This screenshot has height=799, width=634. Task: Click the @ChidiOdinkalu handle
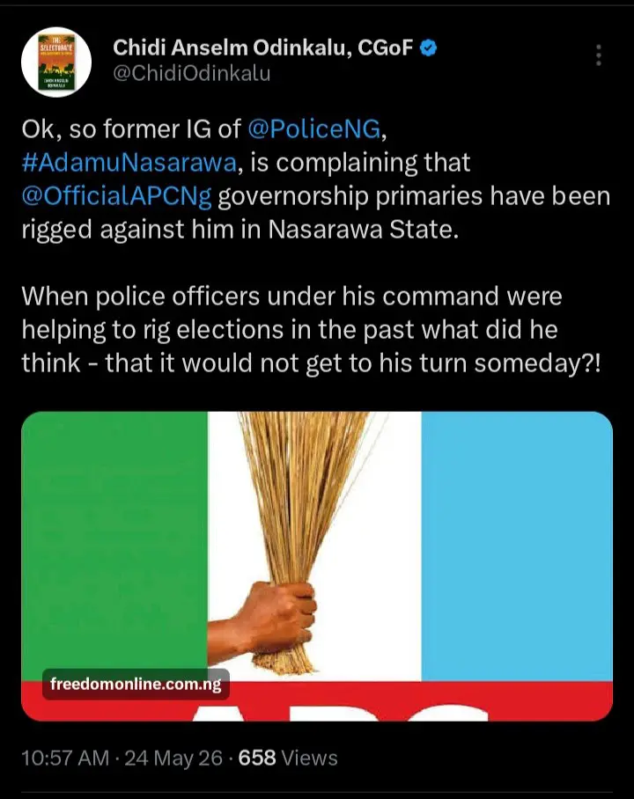tap(191, 73)
